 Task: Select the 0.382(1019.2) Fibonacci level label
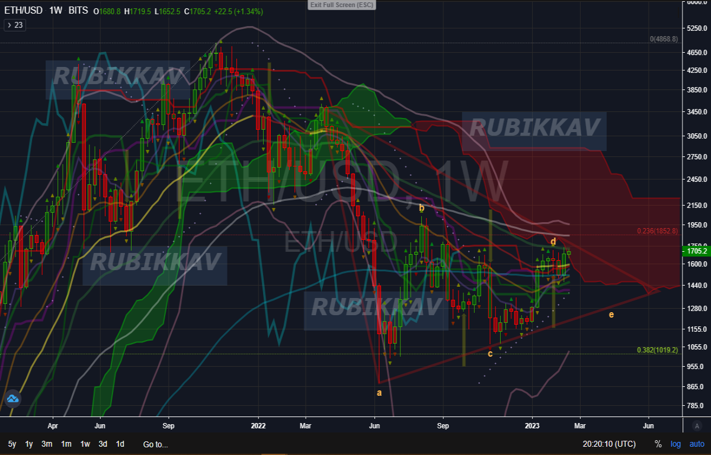tap(657, 350)
